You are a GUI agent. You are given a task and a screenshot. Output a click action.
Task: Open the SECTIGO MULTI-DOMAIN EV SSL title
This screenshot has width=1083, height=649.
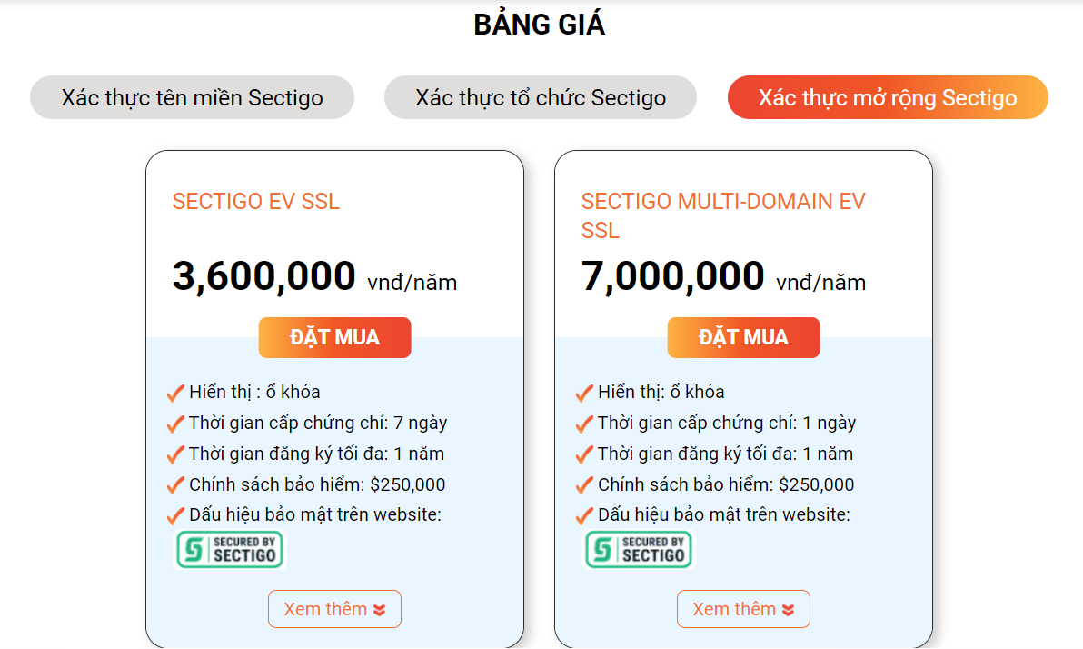723,215
